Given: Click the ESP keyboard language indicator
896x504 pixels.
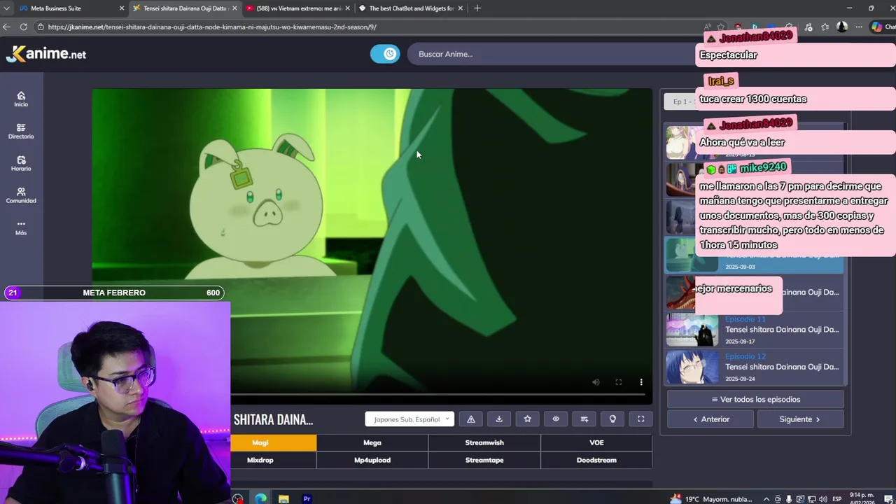Looking at the screenshot, I should [837, 499].
